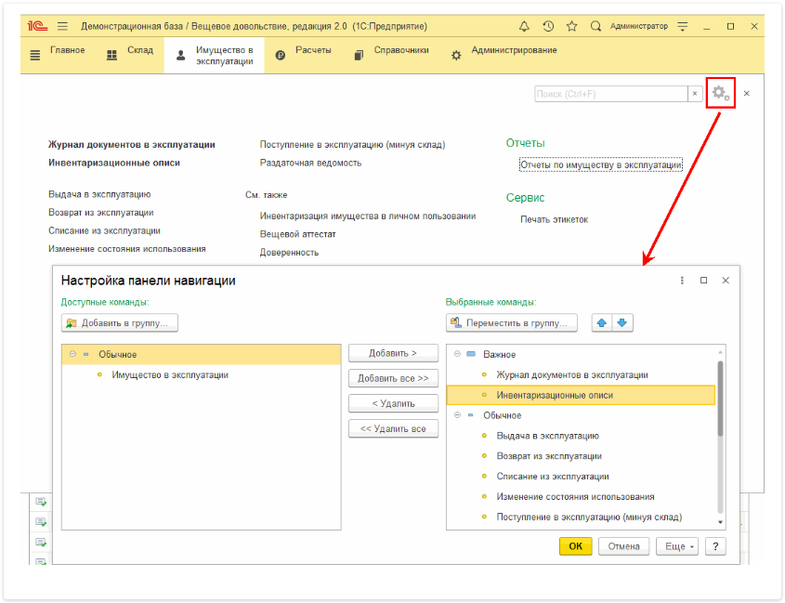Select Имущество в эксплуатации tree item
785x603 pixels.
[x=170, y=374]
